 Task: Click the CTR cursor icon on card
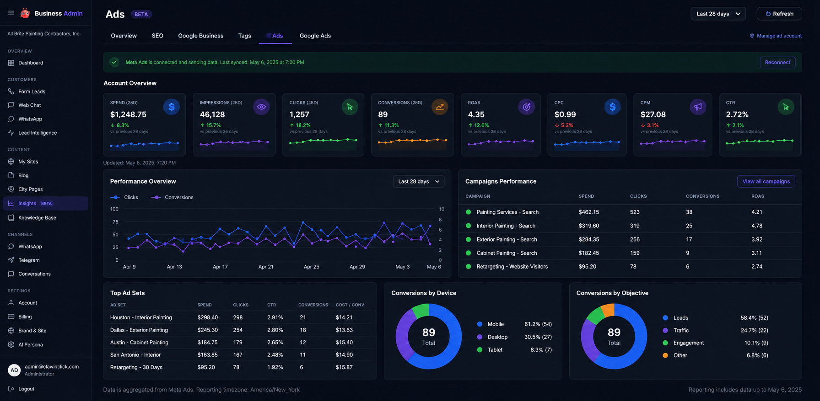[x=786, y=107]
